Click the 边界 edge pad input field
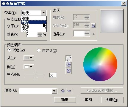Viewport: 128px width, 107px height. click(79, 33)
